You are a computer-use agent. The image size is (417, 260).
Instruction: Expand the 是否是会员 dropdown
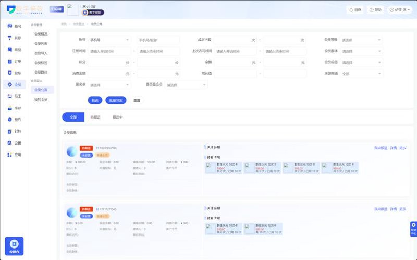(x=186, y=85)
